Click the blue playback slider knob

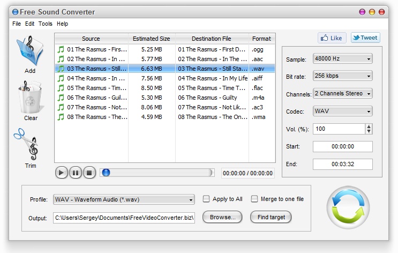106,173
